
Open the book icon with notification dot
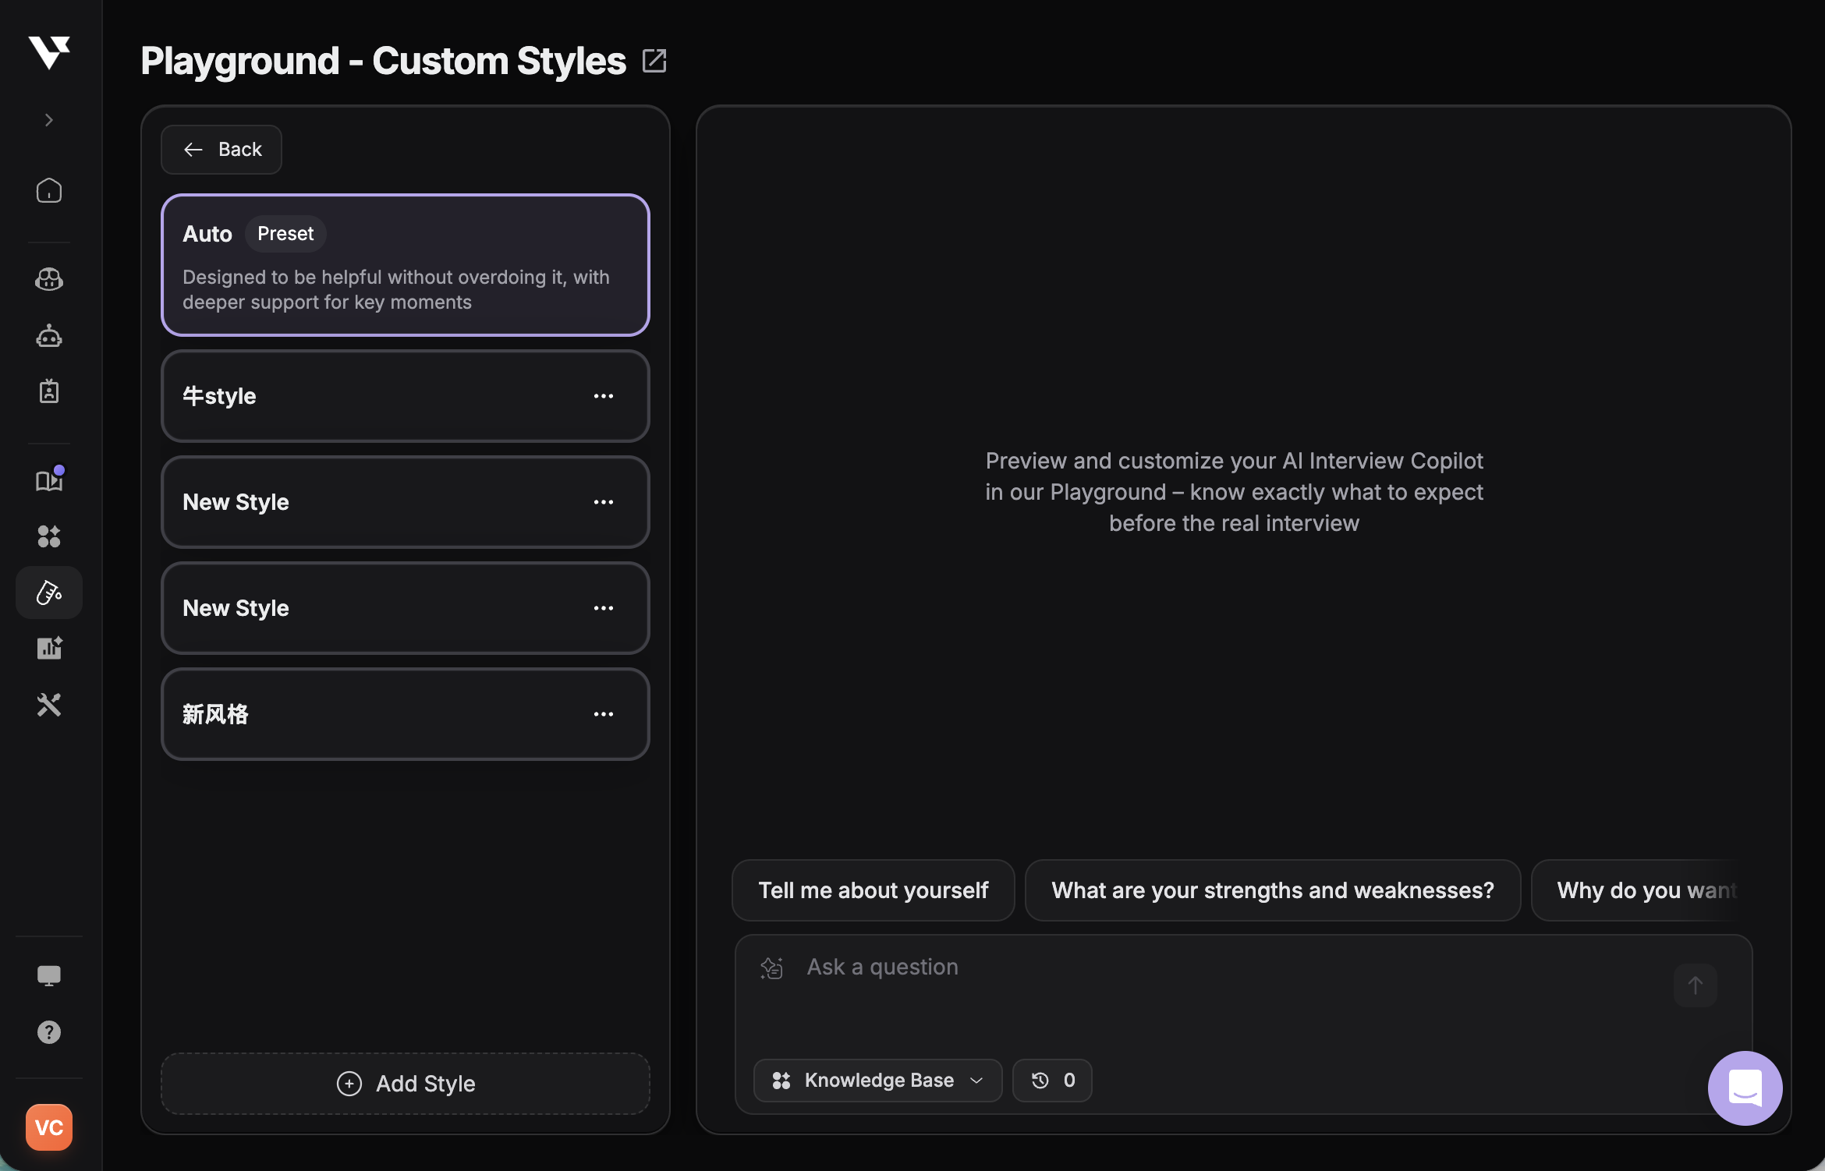click(x=49, y=479)
